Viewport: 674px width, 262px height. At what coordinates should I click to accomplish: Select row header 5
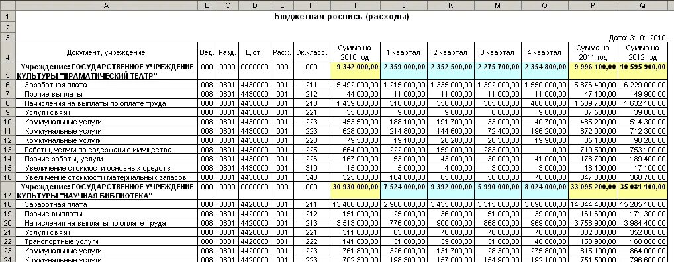tap(8, 71)
